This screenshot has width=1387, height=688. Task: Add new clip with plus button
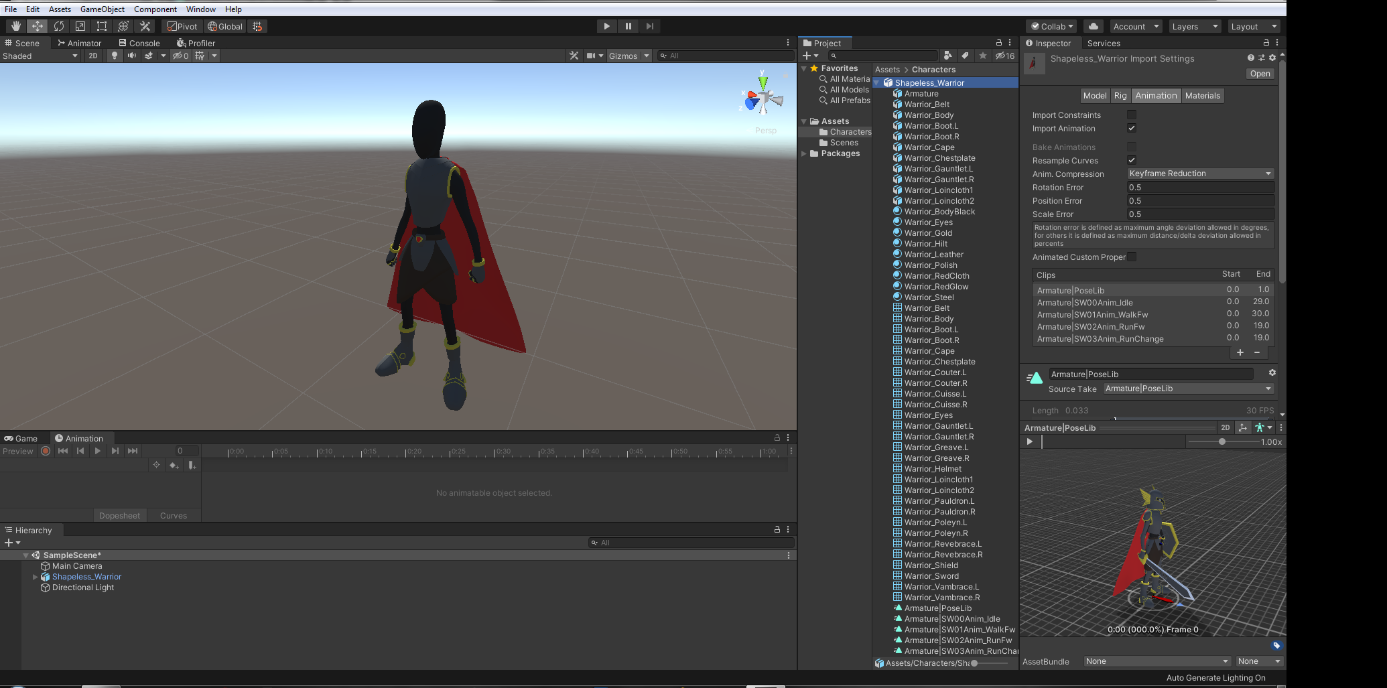[x=1240, y=352]
